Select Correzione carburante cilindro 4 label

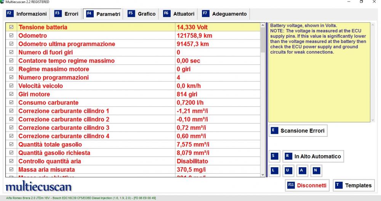point(64,136)
